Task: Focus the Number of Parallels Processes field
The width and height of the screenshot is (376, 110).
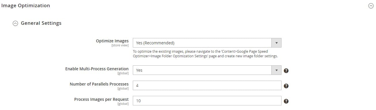Action: coord(207,86)
